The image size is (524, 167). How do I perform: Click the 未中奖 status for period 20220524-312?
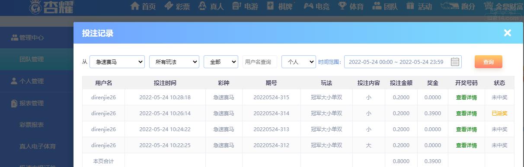tap(499, 145)
